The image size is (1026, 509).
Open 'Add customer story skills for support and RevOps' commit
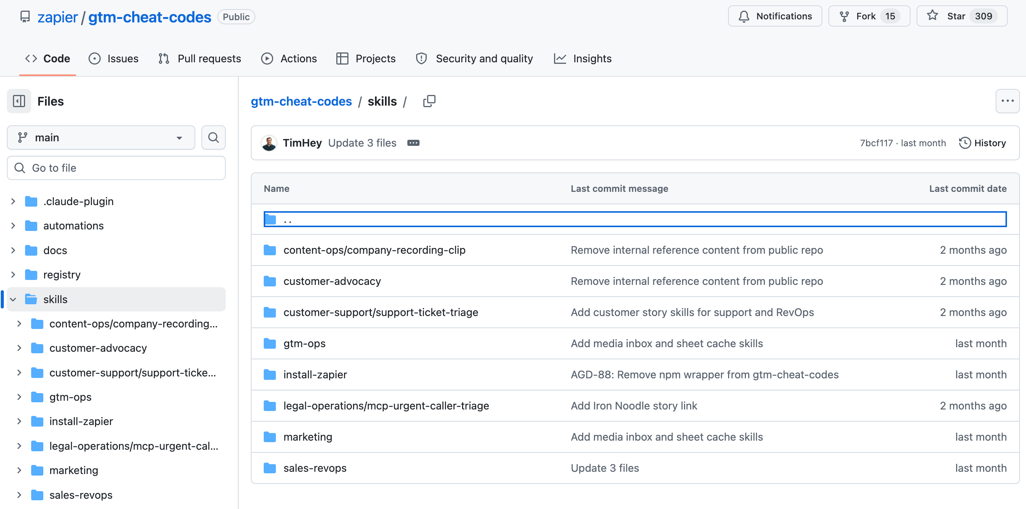coord(692,312)
